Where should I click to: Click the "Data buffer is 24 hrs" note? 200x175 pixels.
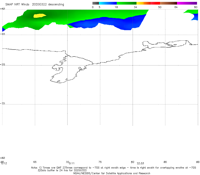coord(62,170)
